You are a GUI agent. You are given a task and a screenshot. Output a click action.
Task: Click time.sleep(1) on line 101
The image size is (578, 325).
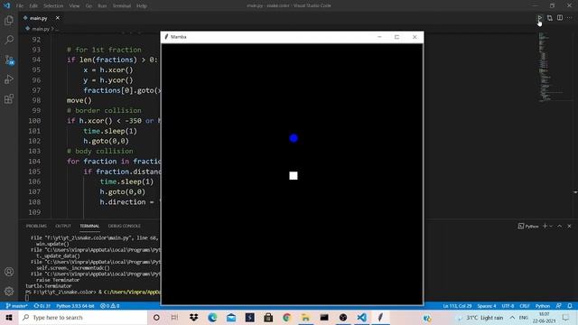[110, 131]
